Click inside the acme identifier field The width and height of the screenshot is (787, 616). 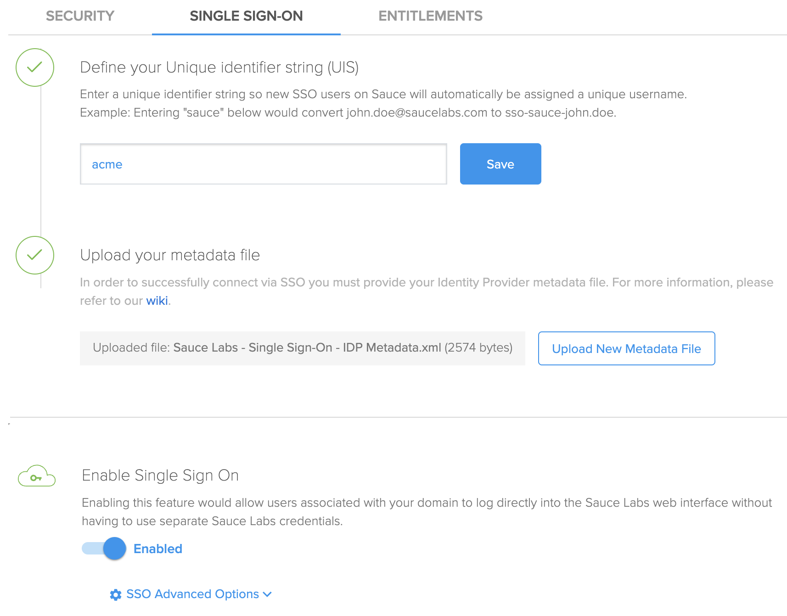263,164
